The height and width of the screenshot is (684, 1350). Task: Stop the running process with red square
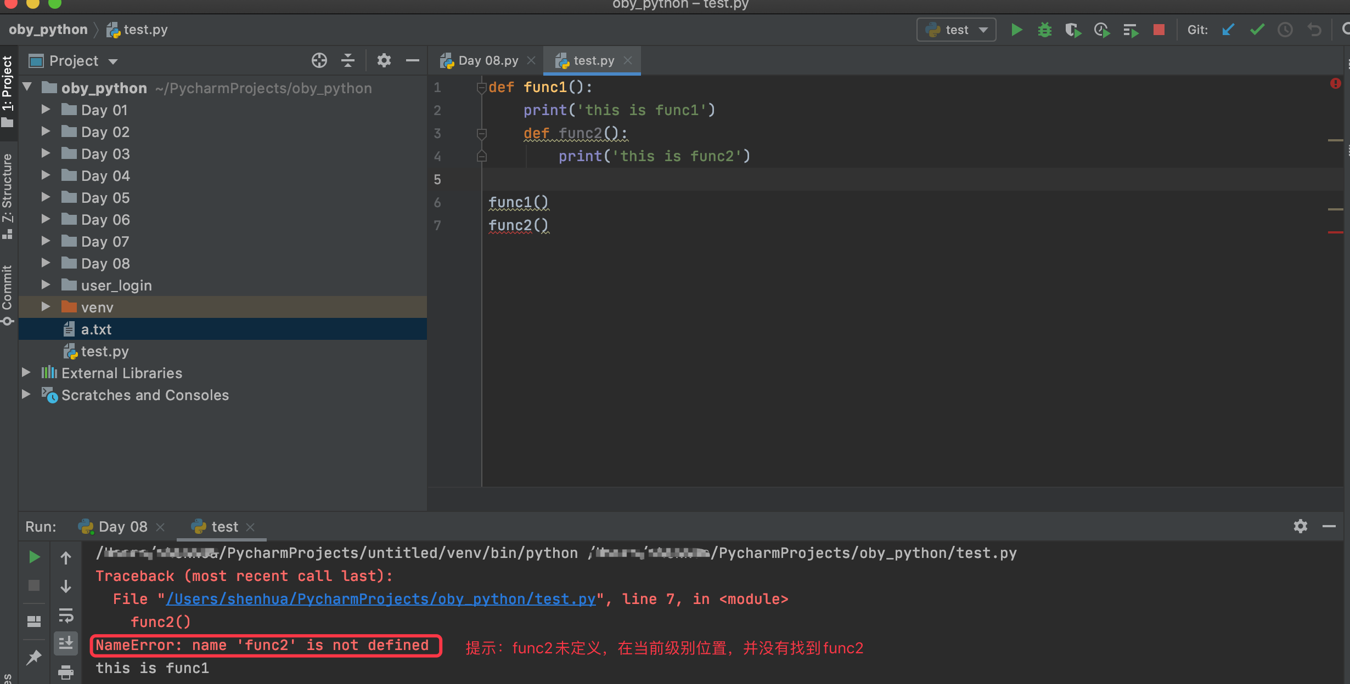(1158, 30)
